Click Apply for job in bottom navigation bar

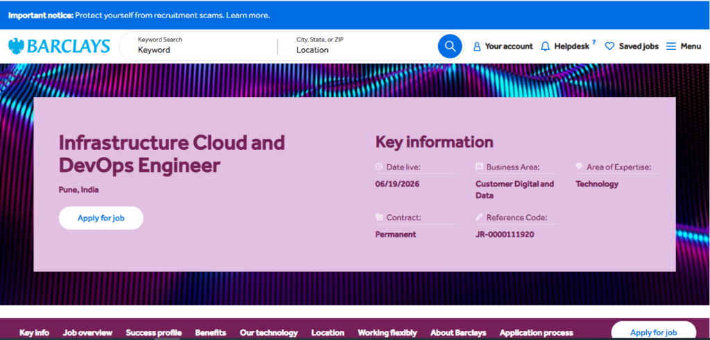click(653, 332)
